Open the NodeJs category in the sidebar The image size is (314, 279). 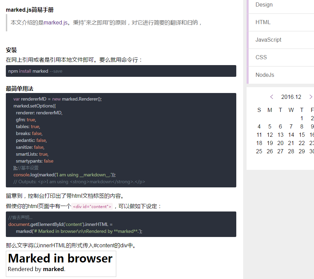click(x=265, y=75)
